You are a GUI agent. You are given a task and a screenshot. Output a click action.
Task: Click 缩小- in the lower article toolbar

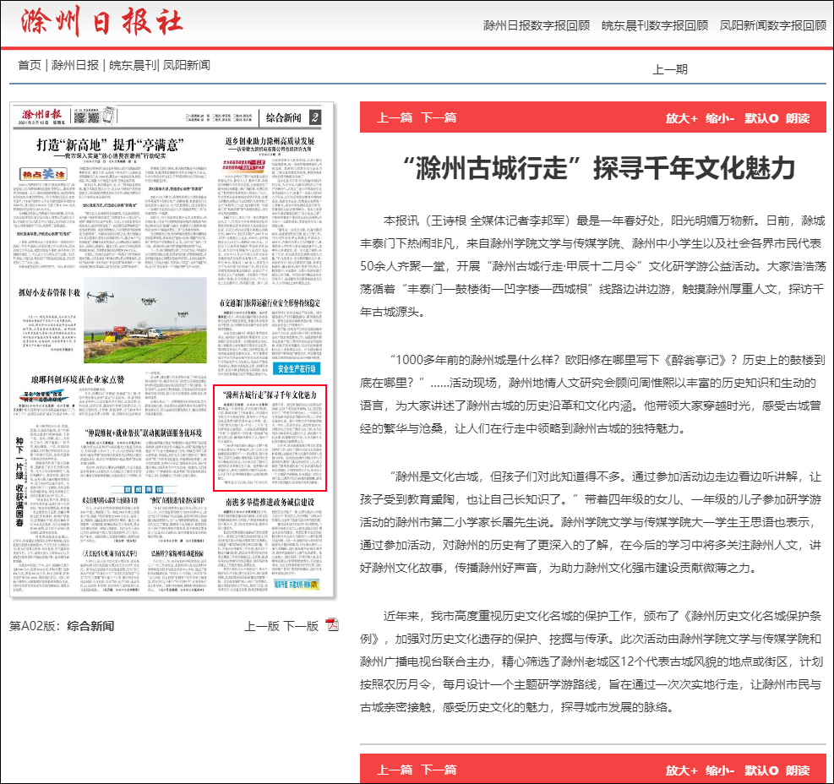click(720, 770)
